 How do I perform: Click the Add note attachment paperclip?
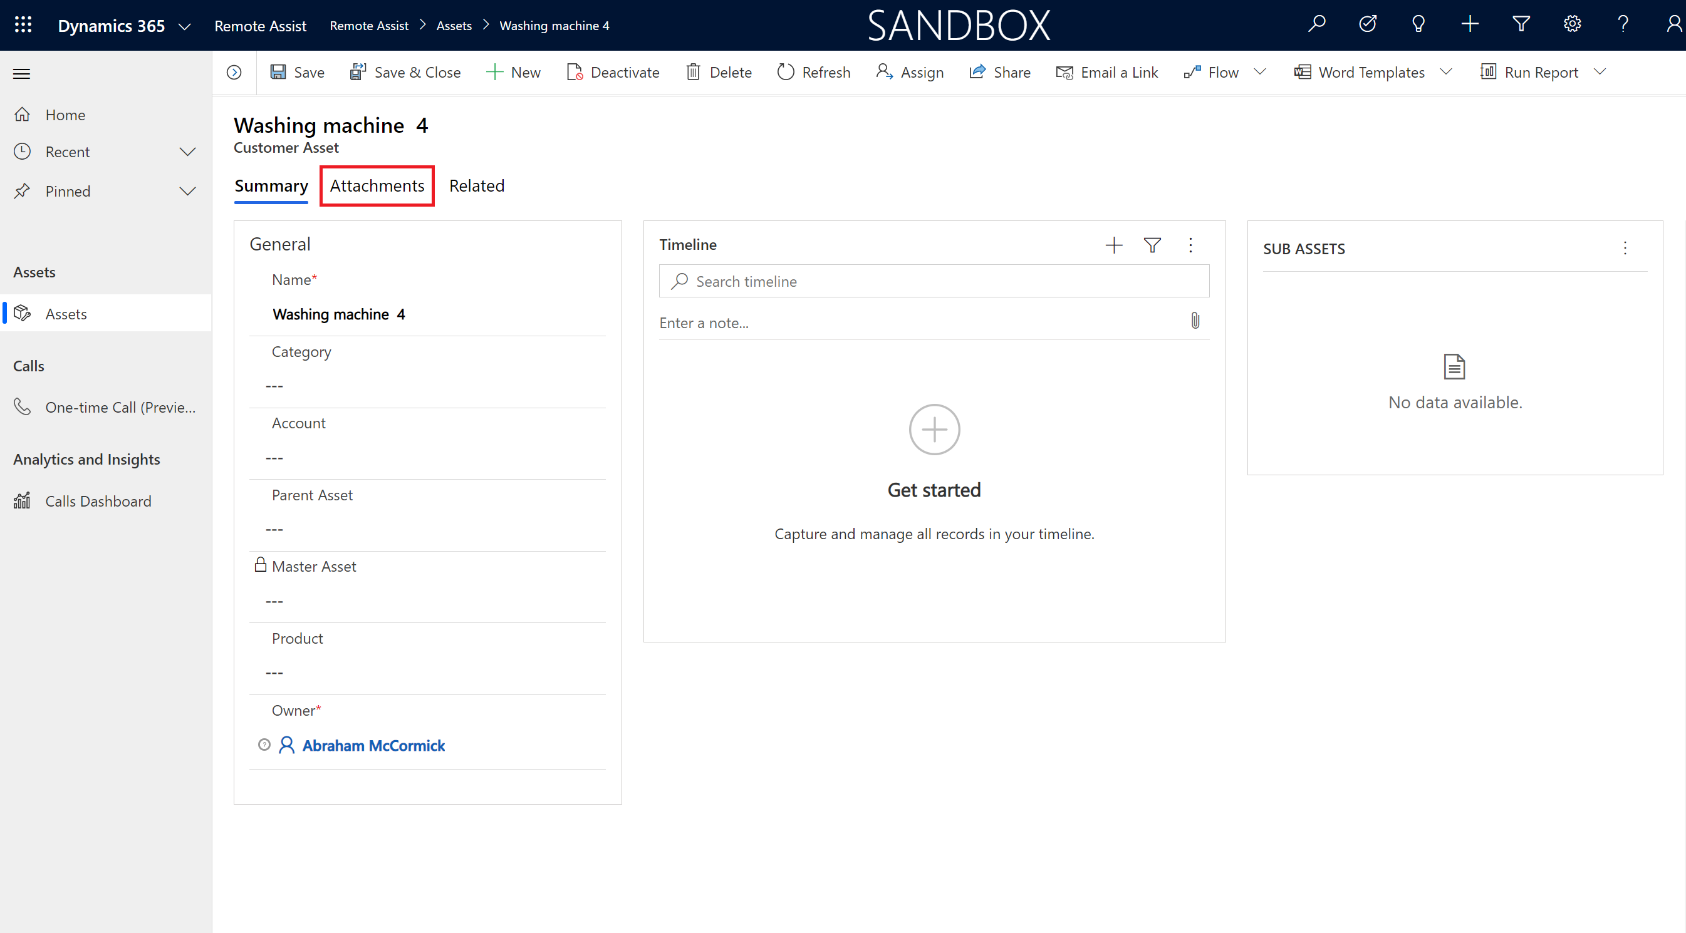click(x=1195, y=322)
